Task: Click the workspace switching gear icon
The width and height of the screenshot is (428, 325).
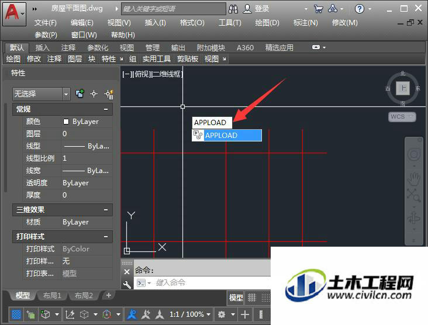Action: tap(222, 314)
